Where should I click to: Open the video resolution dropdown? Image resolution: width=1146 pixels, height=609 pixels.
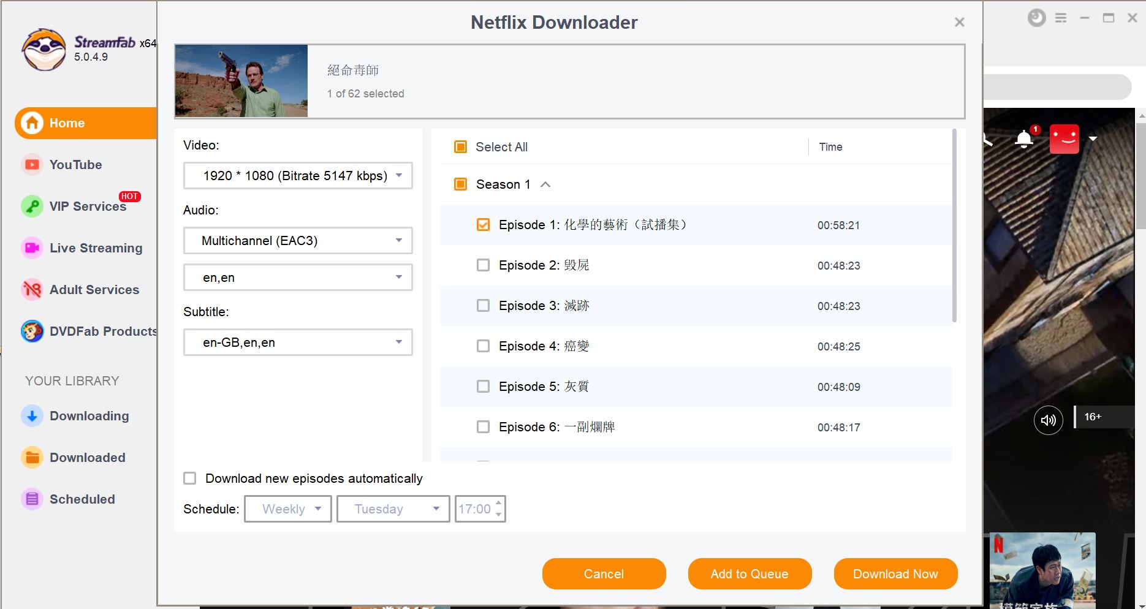click(297, 175)
